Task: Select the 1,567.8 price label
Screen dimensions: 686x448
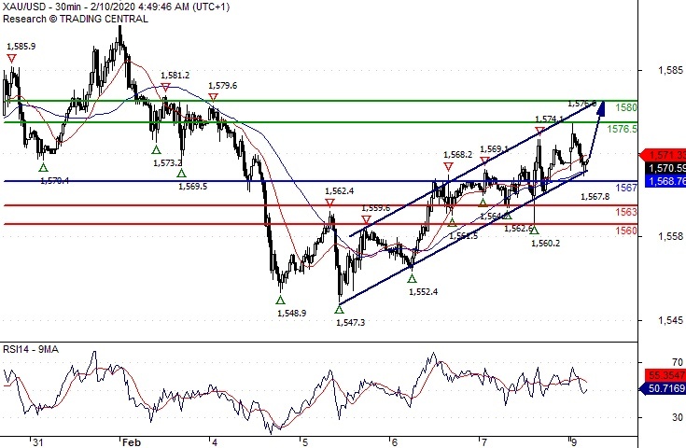Action: (595, 197)
